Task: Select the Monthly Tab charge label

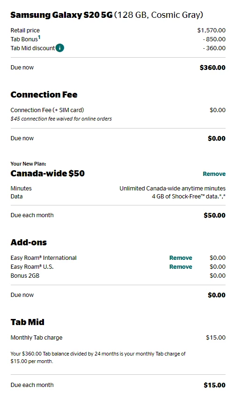Action: tap(37, 338)
